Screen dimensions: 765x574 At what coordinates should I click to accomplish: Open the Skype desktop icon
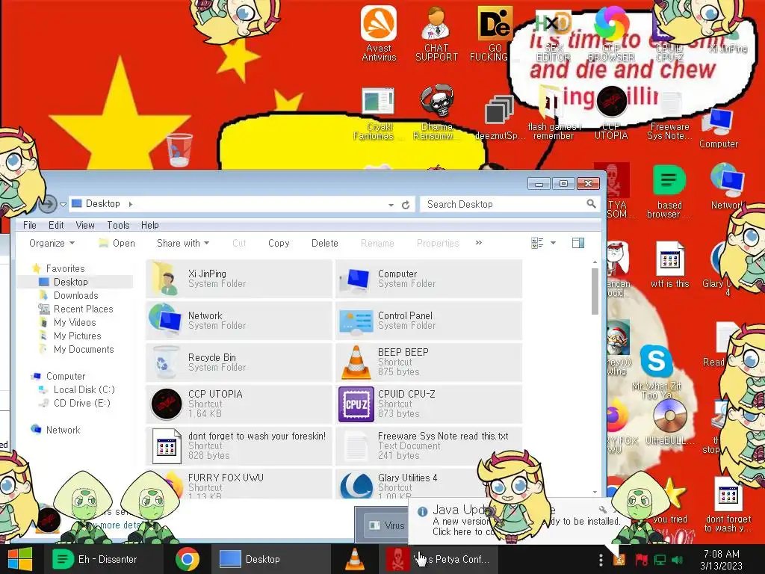pos(656,361)
